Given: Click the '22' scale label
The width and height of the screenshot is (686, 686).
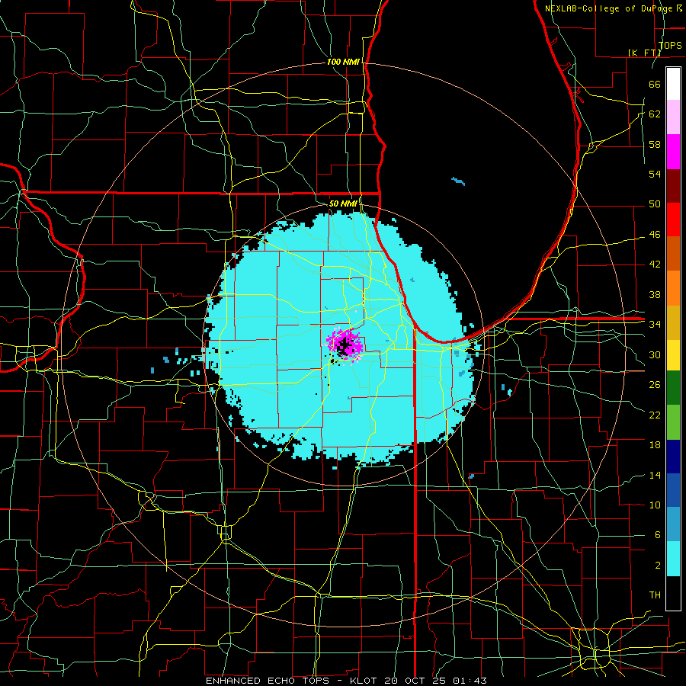Looking at the screenshot, I should tap(655, 415).
